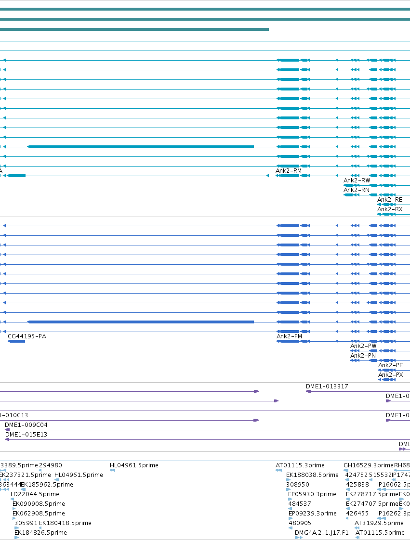Viewport: 410px width, 540px height.
Task: Click the EK062908.5prime EST label
Action: click(x=39, y=514)
